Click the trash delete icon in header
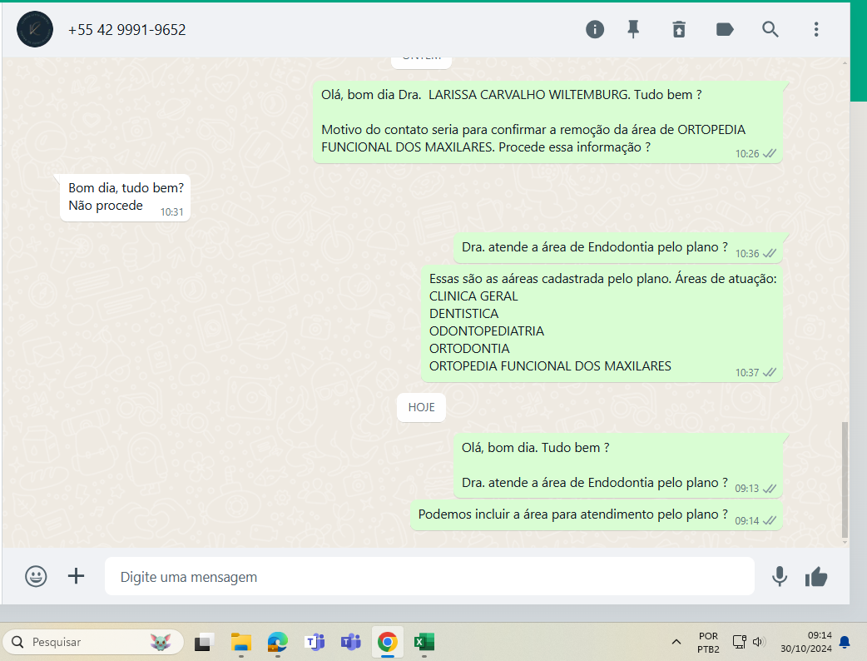This screenshot has width=867, height=661. 679,29
